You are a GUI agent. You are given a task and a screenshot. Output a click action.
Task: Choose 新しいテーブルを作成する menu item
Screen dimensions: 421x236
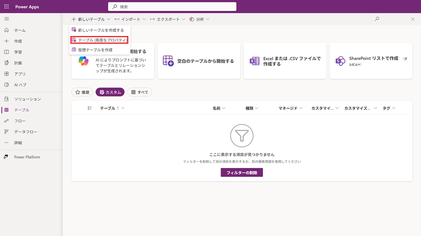click(x=100, y=30)
